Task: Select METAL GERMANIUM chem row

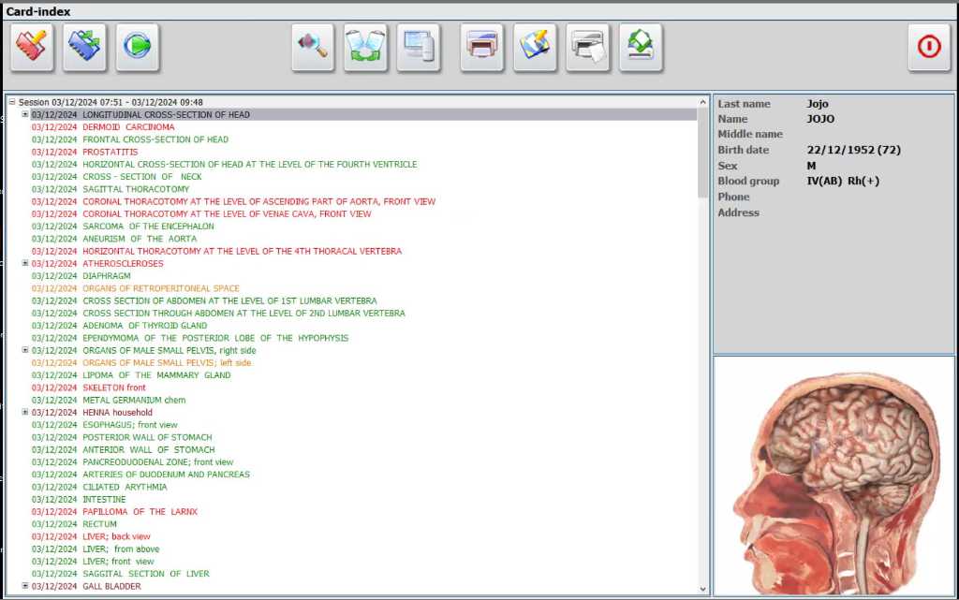Action: pos(109,401)
